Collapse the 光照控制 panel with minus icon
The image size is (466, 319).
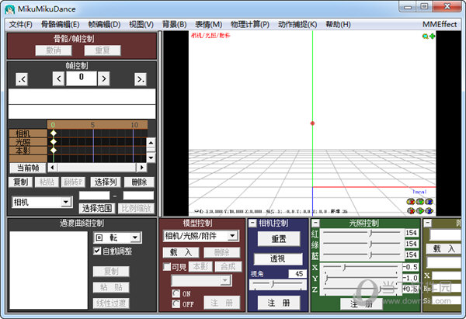pos(315,223)
